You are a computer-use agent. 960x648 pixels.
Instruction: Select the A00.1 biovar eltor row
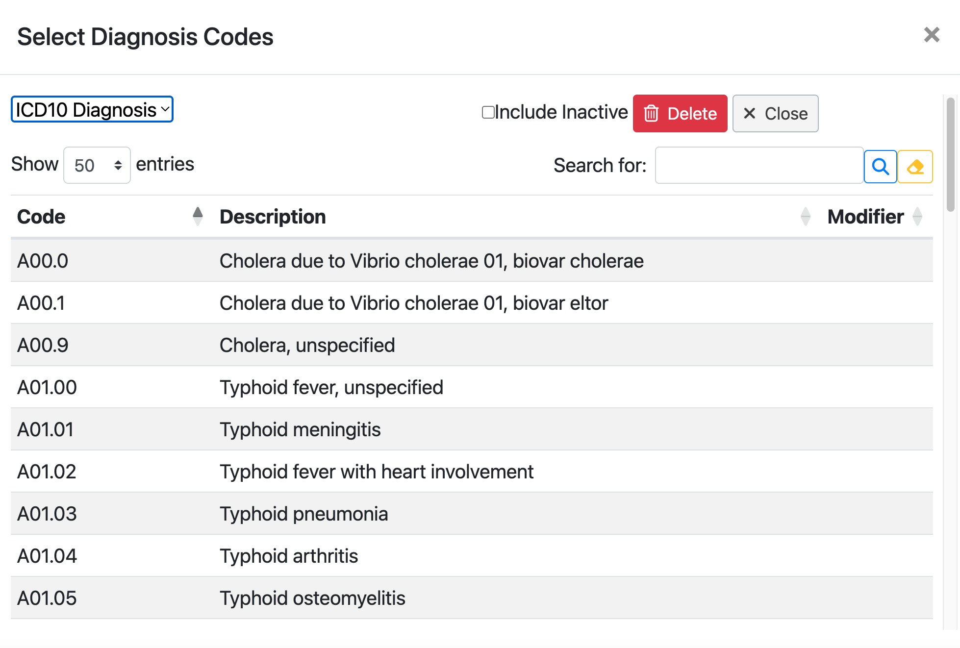[x=413, y=303]
